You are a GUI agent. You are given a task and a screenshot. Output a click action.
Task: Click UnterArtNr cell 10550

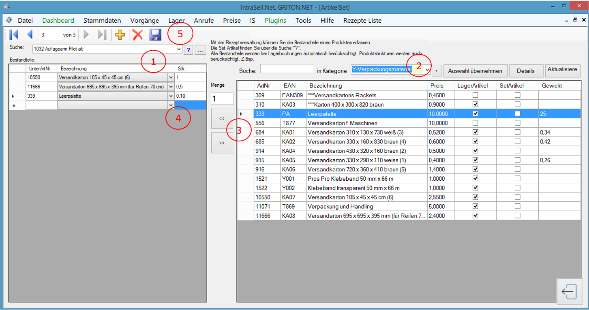42,77
